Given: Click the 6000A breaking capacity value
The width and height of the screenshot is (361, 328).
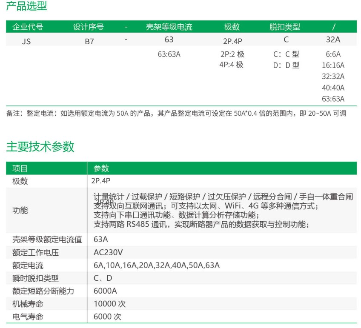Looking at the screenshot, I should 105,291.
